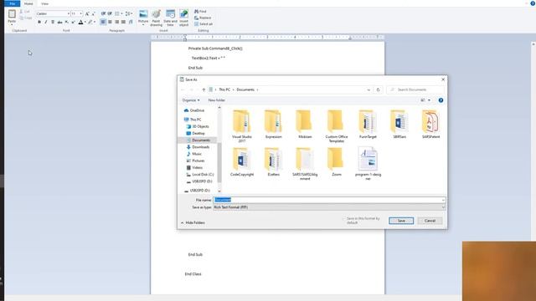Click Select all in the Editing group
This screenshot has width=536, height=301.
(204, 24)
